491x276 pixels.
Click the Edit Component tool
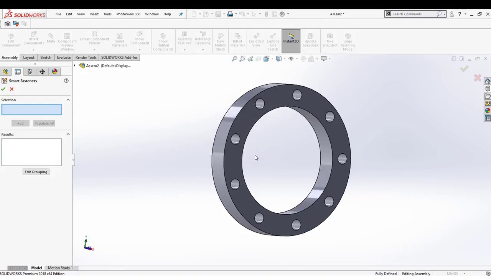pyautogui.click(x=11, y=40)
